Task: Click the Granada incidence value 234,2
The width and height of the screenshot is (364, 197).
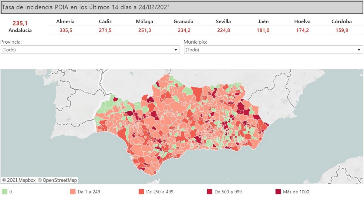Action: (184, 30)
